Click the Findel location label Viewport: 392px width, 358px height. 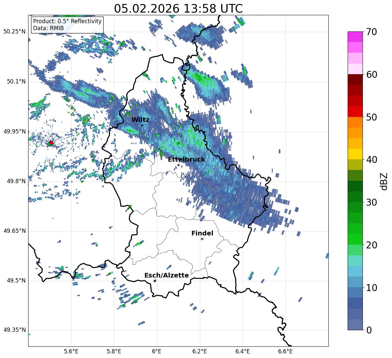[x=202, y=233]
